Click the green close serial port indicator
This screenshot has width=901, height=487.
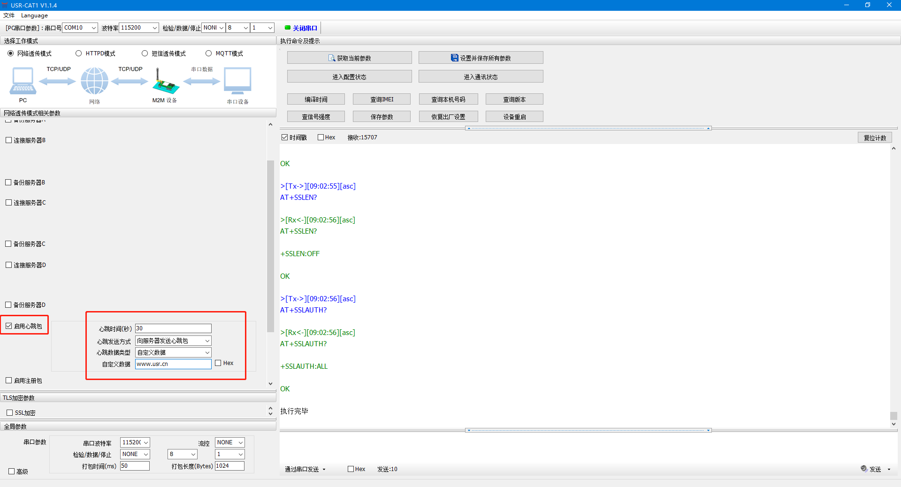(x=288, y=28)
